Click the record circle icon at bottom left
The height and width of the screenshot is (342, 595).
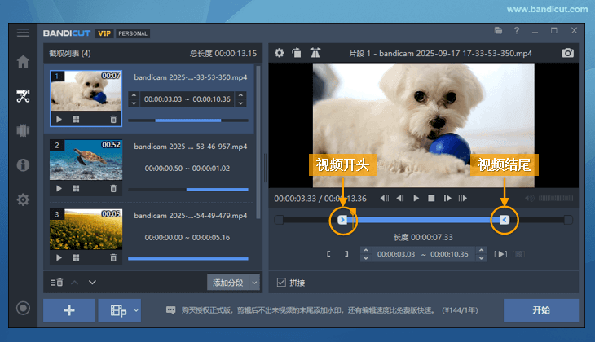(x=23, y=308)
